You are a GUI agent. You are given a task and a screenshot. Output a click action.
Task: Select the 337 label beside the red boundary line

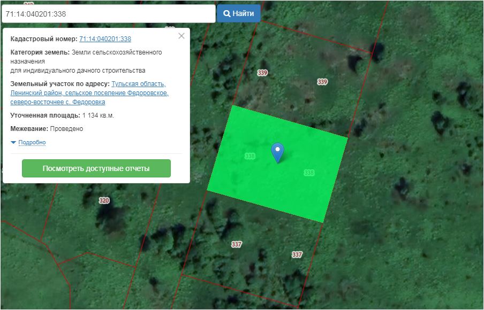297,255
